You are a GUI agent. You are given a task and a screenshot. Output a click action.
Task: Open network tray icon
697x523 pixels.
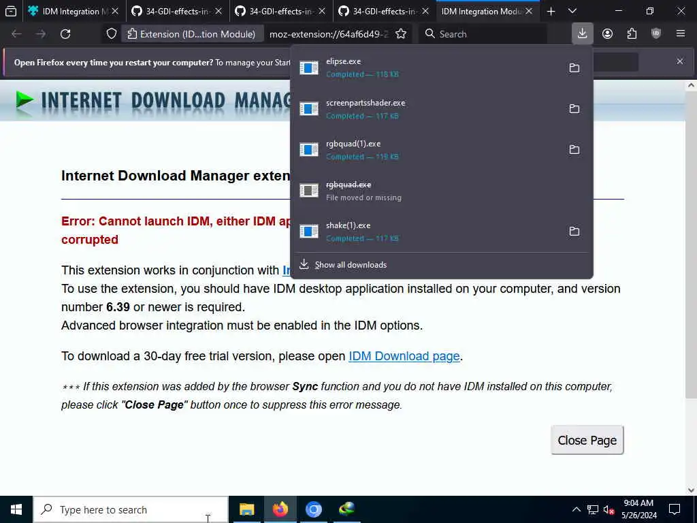point(593,509)
